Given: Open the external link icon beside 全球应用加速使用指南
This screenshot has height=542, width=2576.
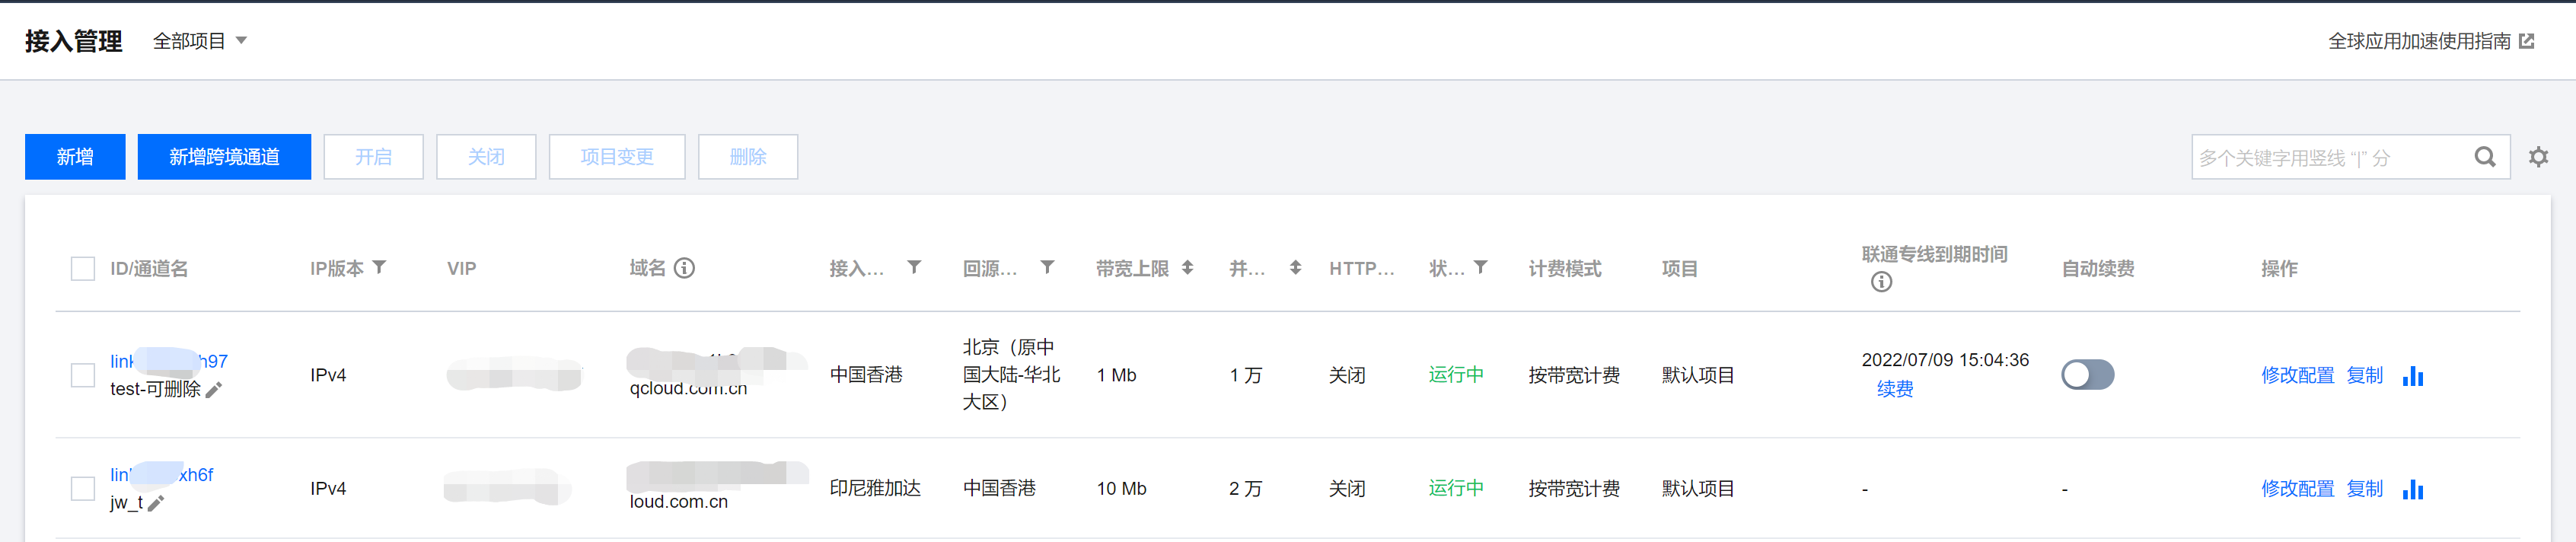Looking at the screenshot, I should point(2527,41).
